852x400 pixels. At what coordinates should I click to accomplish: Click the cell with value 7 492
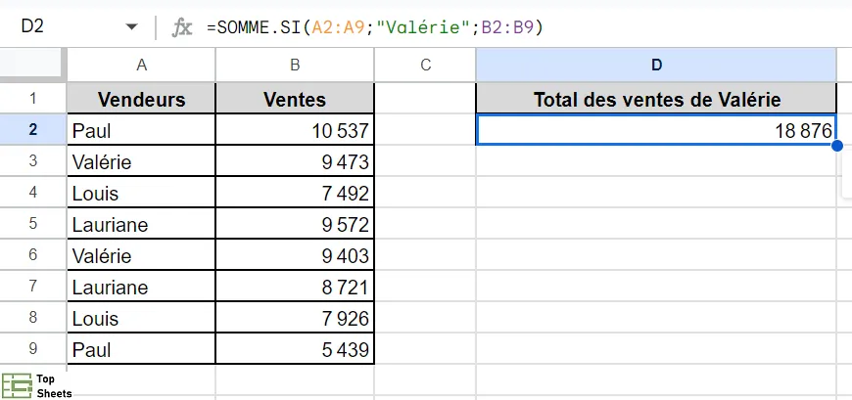click(295, 193)
